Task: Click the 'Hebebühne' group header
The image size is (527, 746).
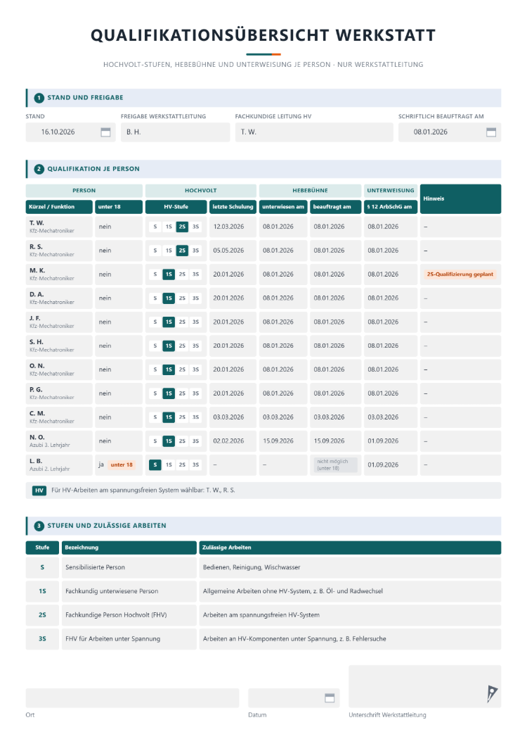Action: 311,191
